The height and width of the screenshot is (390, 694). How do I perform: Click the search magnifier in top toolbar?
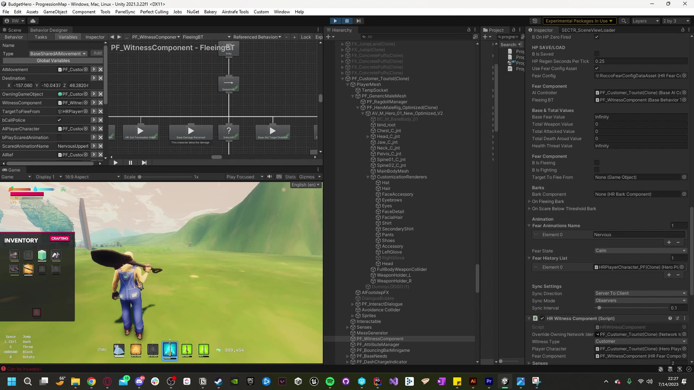pyautogui.click(x=623, y=21)
